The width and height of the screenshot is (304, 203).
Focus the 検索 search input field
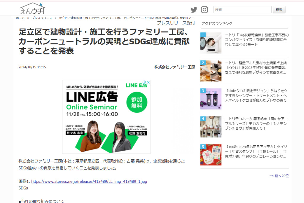coord(242,10)
